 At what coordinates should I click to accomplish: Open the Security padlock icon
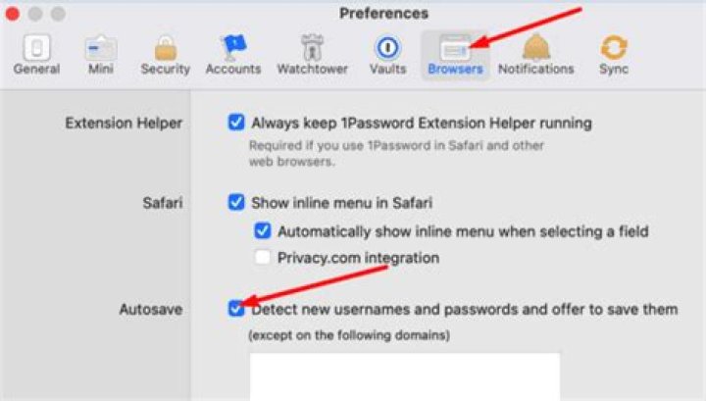tap(166, 48)
